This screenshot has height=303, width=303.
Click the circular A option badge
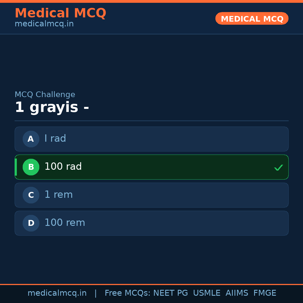[31, 139]
